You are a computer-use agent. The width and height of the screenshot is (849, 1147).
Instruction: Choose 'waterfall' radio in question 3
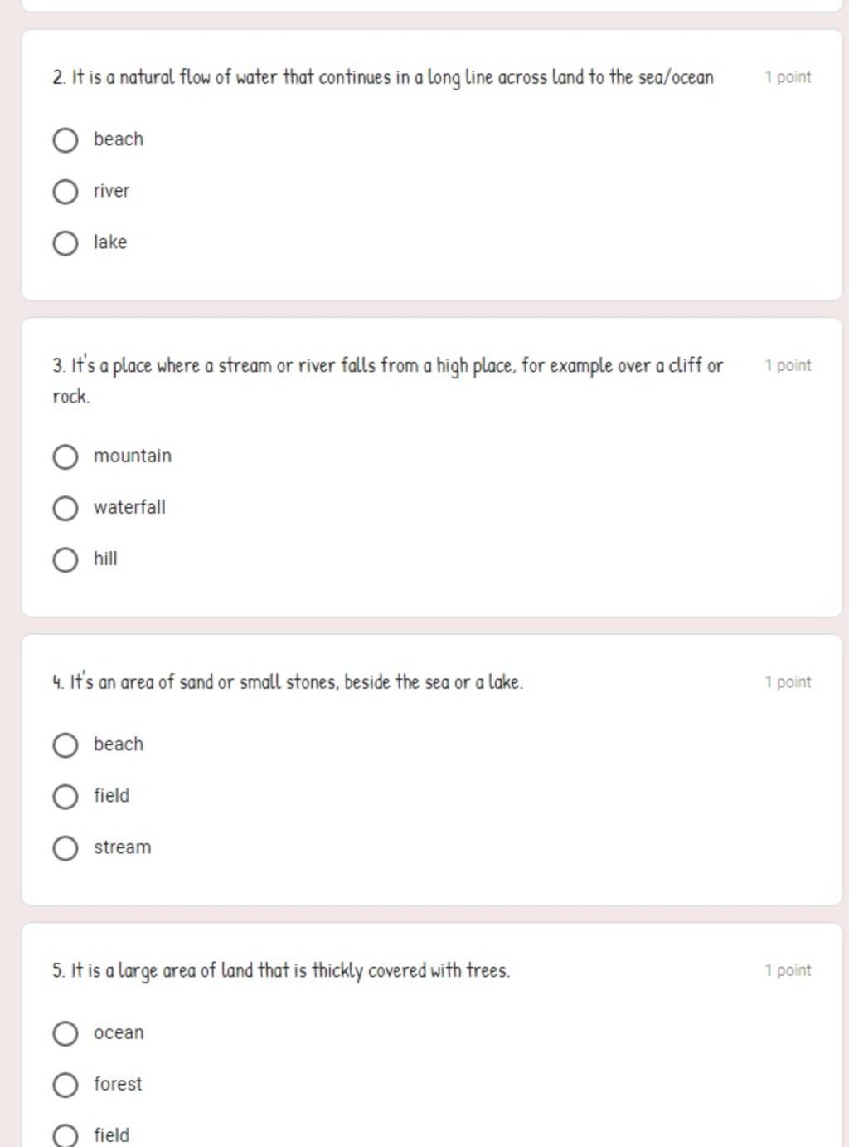[65, 508]
